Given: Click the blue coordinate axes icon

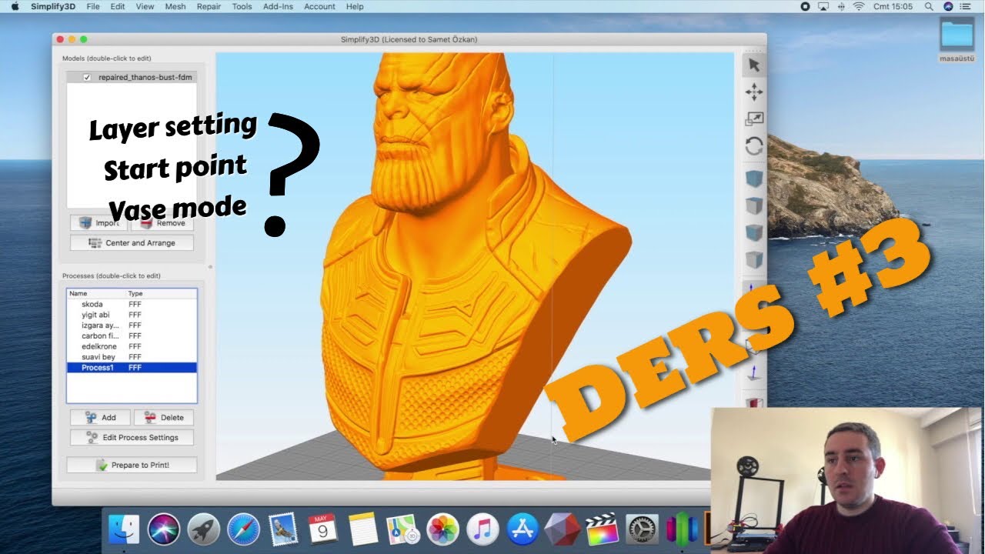Looking at the screenshot, I should click(x=754, y=373).
